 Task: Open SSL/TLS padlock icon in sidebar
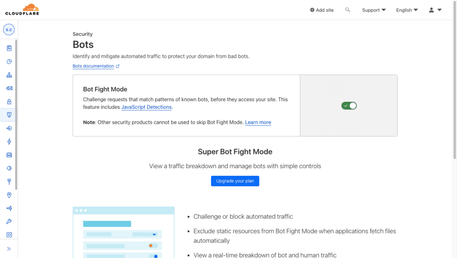9,101
